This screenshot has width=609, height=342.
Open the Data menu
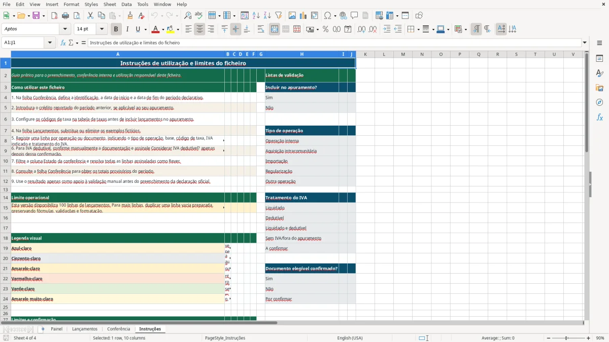pos(126,4)
